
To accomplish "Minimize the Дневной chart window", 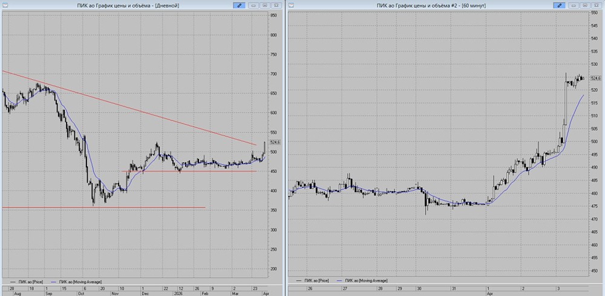I will (253, 5).
